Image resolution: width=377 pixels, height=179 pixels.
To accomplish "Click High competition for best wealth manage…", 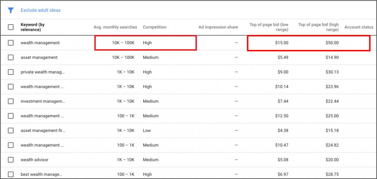I will pyautogui.click(x=147, y=174).
